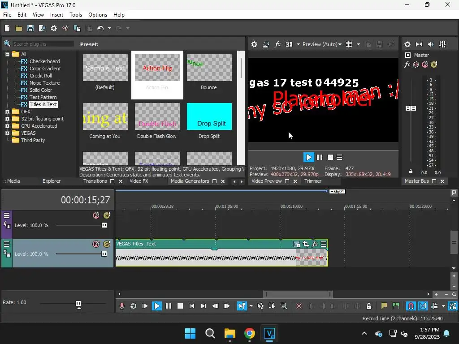The width and height of the screenshot is (459, 344).
Task: Undo the last action
Action: tap(100, 28)
